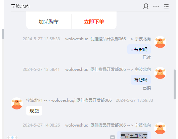Click the 已读 status under '=有货吗'
Screen dimensions: 178x139
pyautogui.click(x=147, y=57)
